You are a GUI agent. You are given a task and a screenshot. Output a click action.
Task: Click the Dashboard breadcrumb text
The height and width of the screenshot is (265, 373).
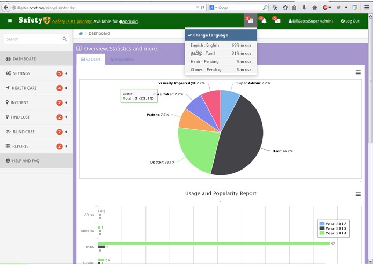(x=99, y=33)
